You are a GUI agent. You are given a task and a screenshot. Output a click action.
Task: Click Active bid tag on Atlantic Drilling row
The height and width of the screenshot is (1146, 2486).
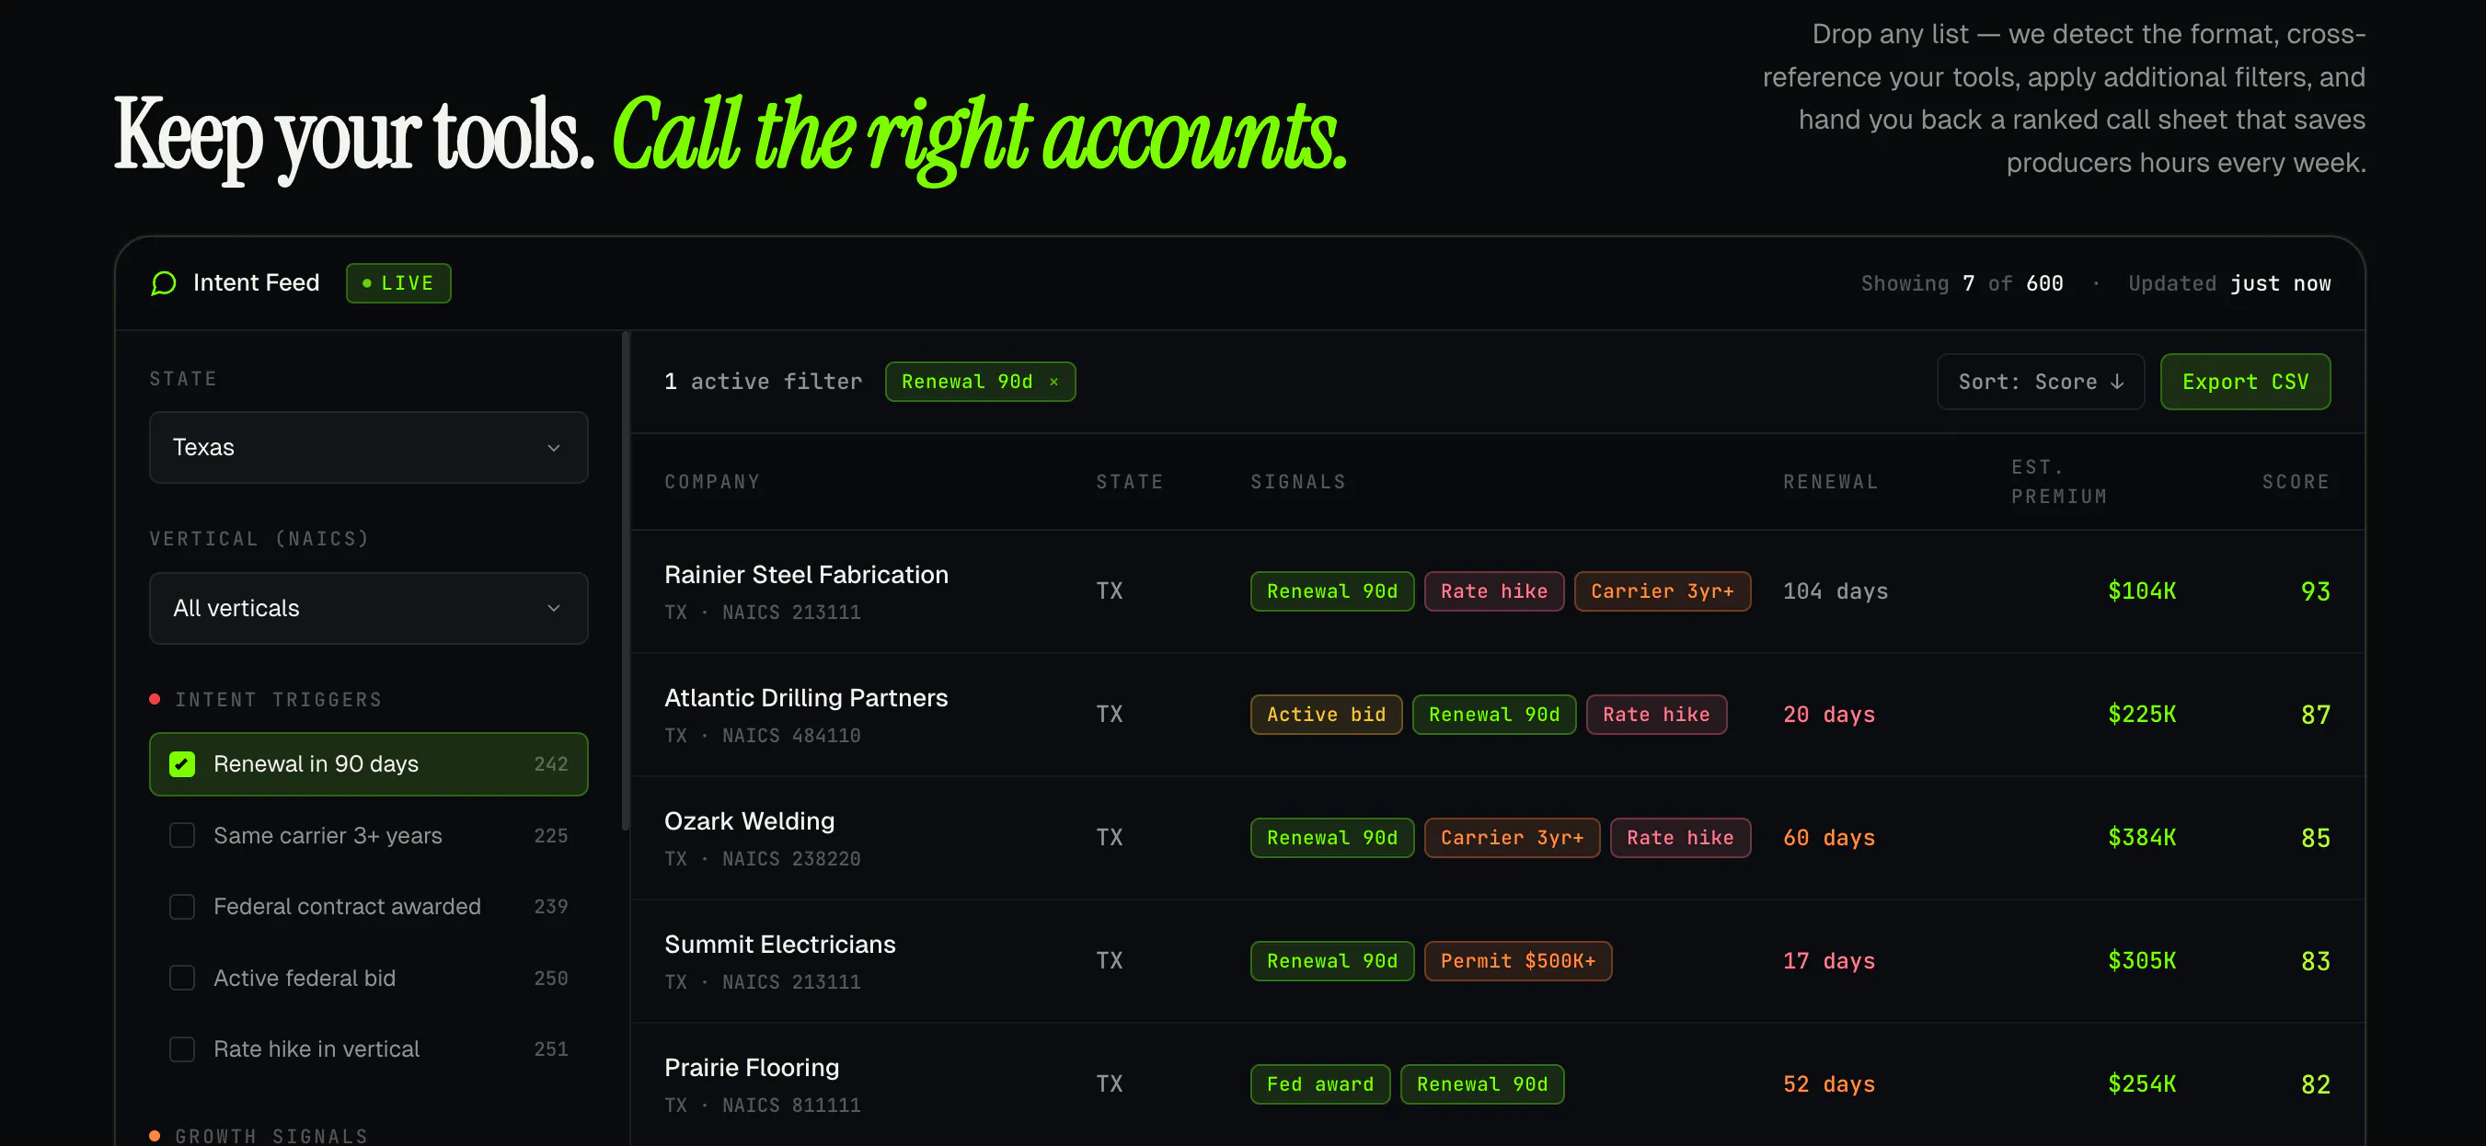click(x=1326, y=715)
